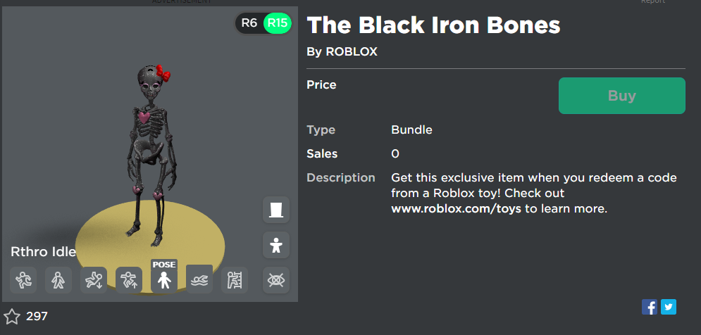Viewport: 701px width, 335px height.
Task: Play the walk animation preview
Action: pyautogui.click(x=58, y=280)
